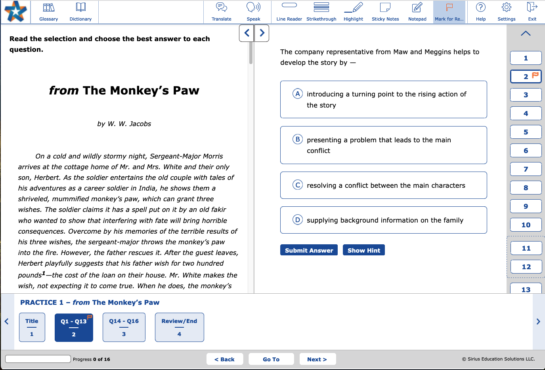Screen dimensions: 545x370
Task: Select answer choice A
Action: click(383, 100)
